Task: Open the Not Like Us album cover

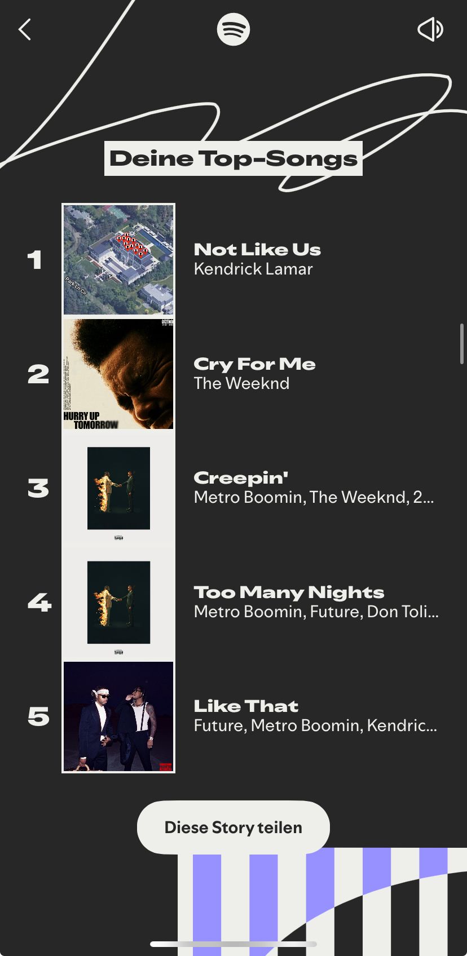Action: pyautogui.click(x=118, y=260)
